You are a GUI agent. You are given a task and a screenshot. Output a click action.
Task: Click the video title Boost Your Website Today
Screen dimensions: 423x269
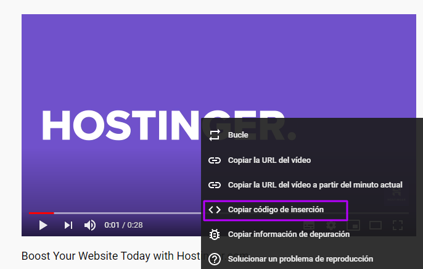(x=135, y=256)
